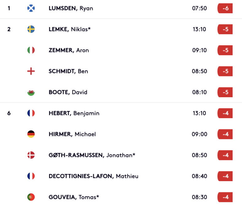
Task: Click the Germany flag beside Hirmer
Action: (x=31, y=134)
